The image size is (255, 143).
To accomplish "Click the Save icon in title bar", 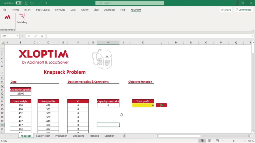I will 26,3.
